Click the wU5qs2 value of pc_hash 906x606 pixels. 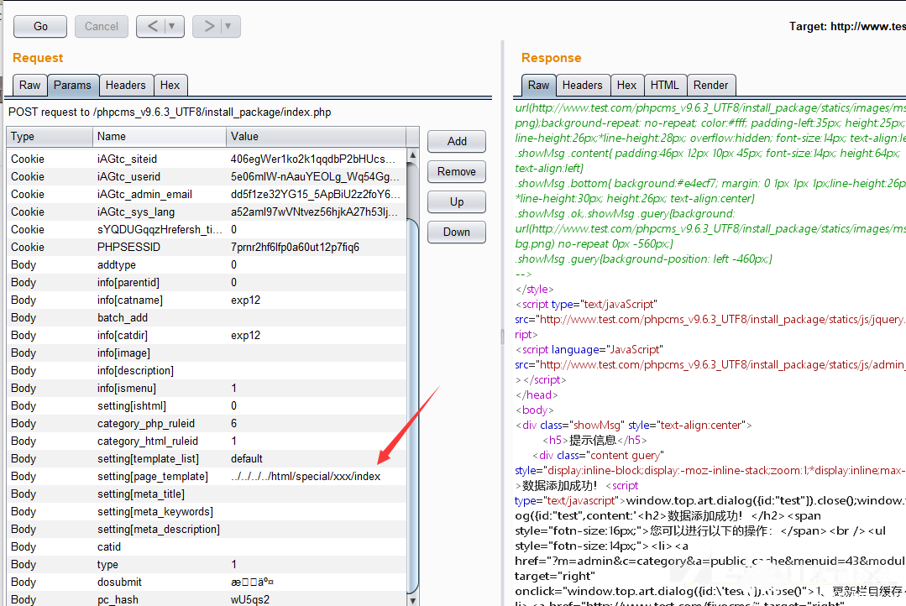click(250, 599)
